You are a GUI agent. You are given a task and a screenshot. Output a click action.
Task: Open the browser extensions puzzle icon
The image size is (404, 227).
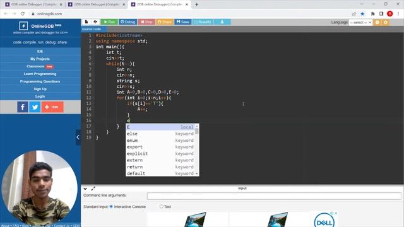373,14
